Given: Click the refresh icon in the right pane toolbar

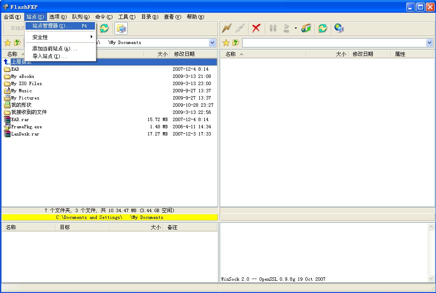Looking at the screenshot, I should pyautogui.click(x=323, y=28).
